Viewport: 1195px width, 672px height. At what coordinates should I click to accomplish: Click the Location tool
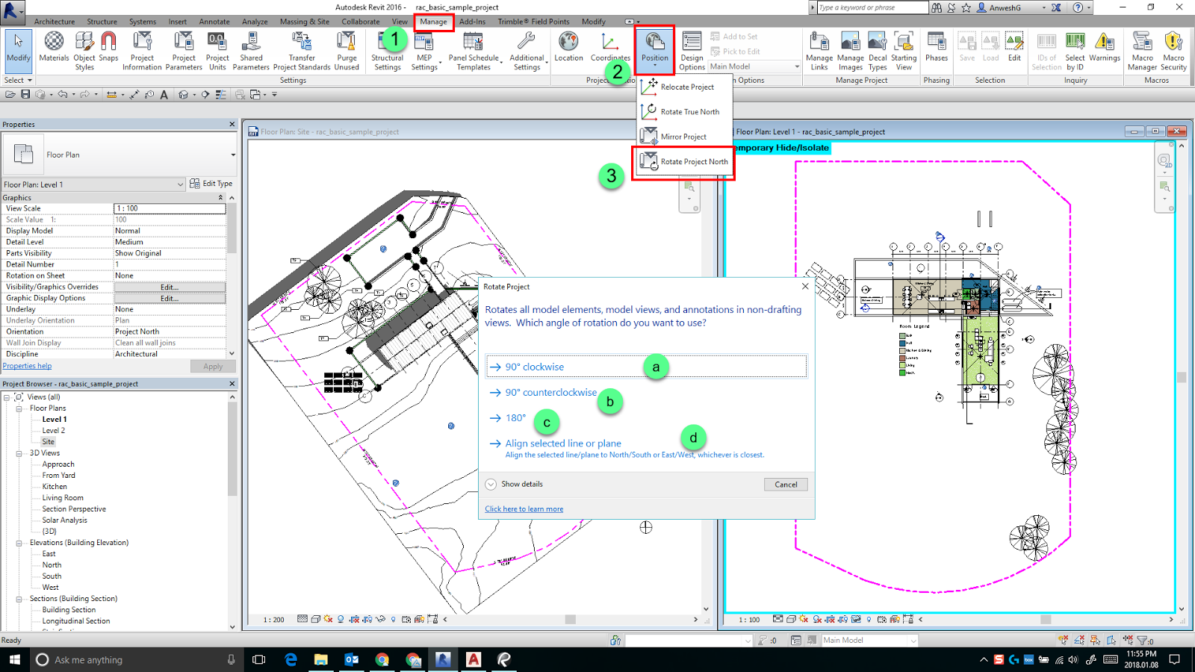point(568,46)
